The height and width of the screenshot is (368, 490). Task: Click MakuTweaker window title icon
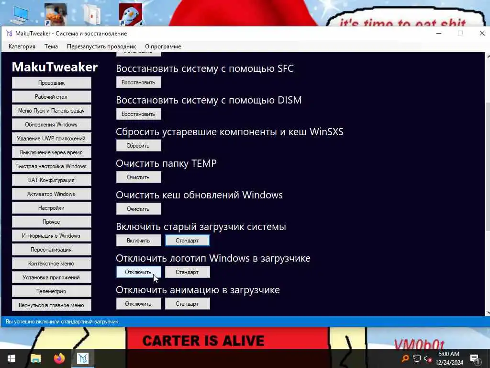click(10, 33)
